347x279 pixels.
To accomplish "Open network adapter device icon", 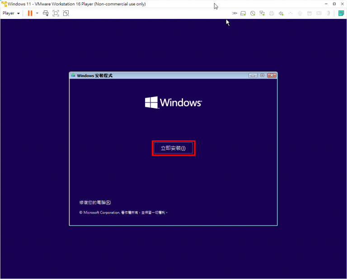I will [262, 13].
